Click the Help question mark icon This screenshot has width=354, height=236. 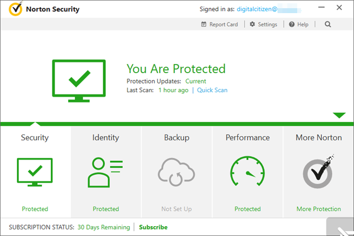pos(292,24)
